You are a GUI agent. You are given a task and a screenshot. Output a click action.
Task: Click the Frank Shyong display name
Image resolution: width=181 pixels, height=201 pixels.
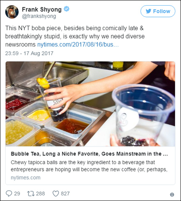pyautogui.click(x=42, y=9)
